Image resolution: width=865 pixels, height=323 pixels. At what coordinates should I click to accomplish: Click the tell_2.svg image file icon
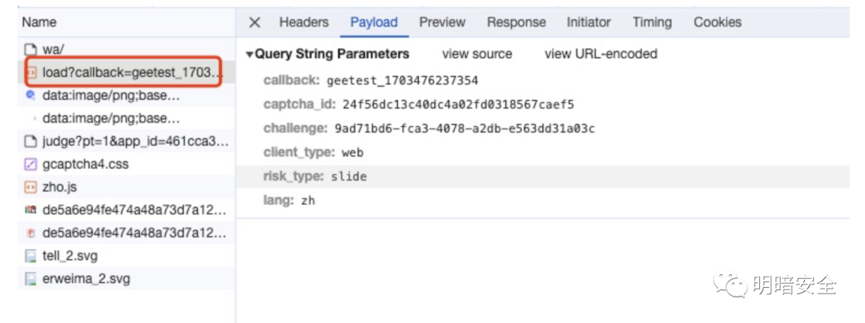click(x=31, y=256)
